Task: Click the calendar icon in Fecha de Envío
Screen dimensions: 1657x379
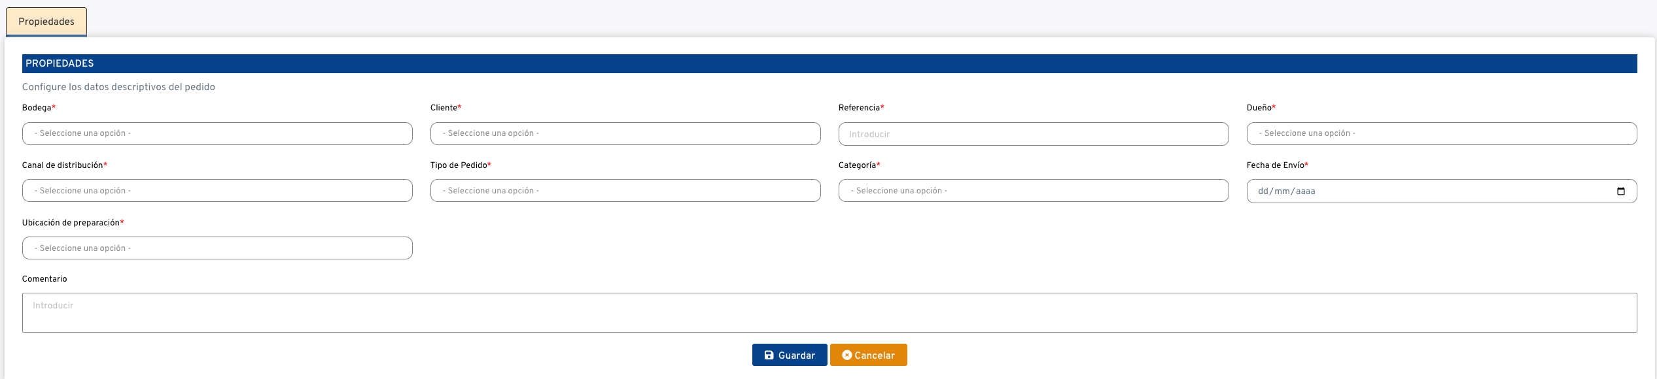Action: coord(1620,191)
